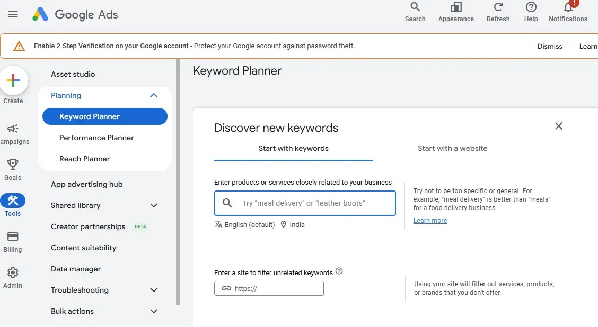This screenshot has height=327, width=598.
Task: Open Admin gear in left rail
Action: [x=13, y=273]
